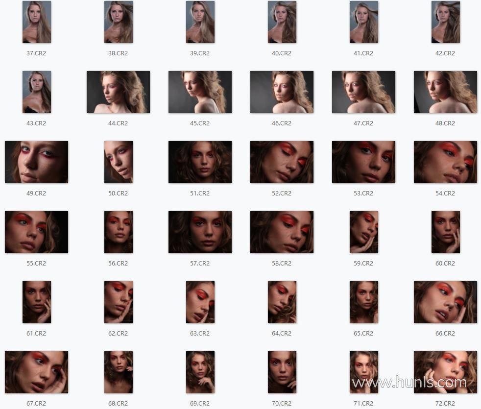481x409 pixels.
Task: Select the 47.CR2 thumbnail
Action: (x=364, y=92)
